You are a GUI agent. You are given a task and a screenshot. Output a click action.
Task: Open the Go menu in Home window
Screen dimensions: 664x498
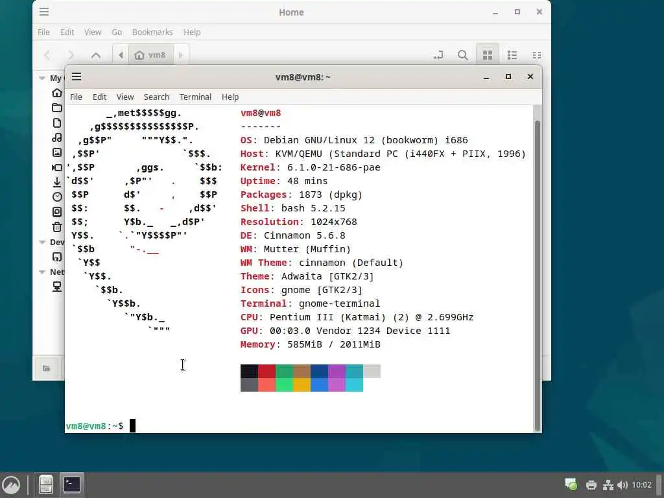117,32
